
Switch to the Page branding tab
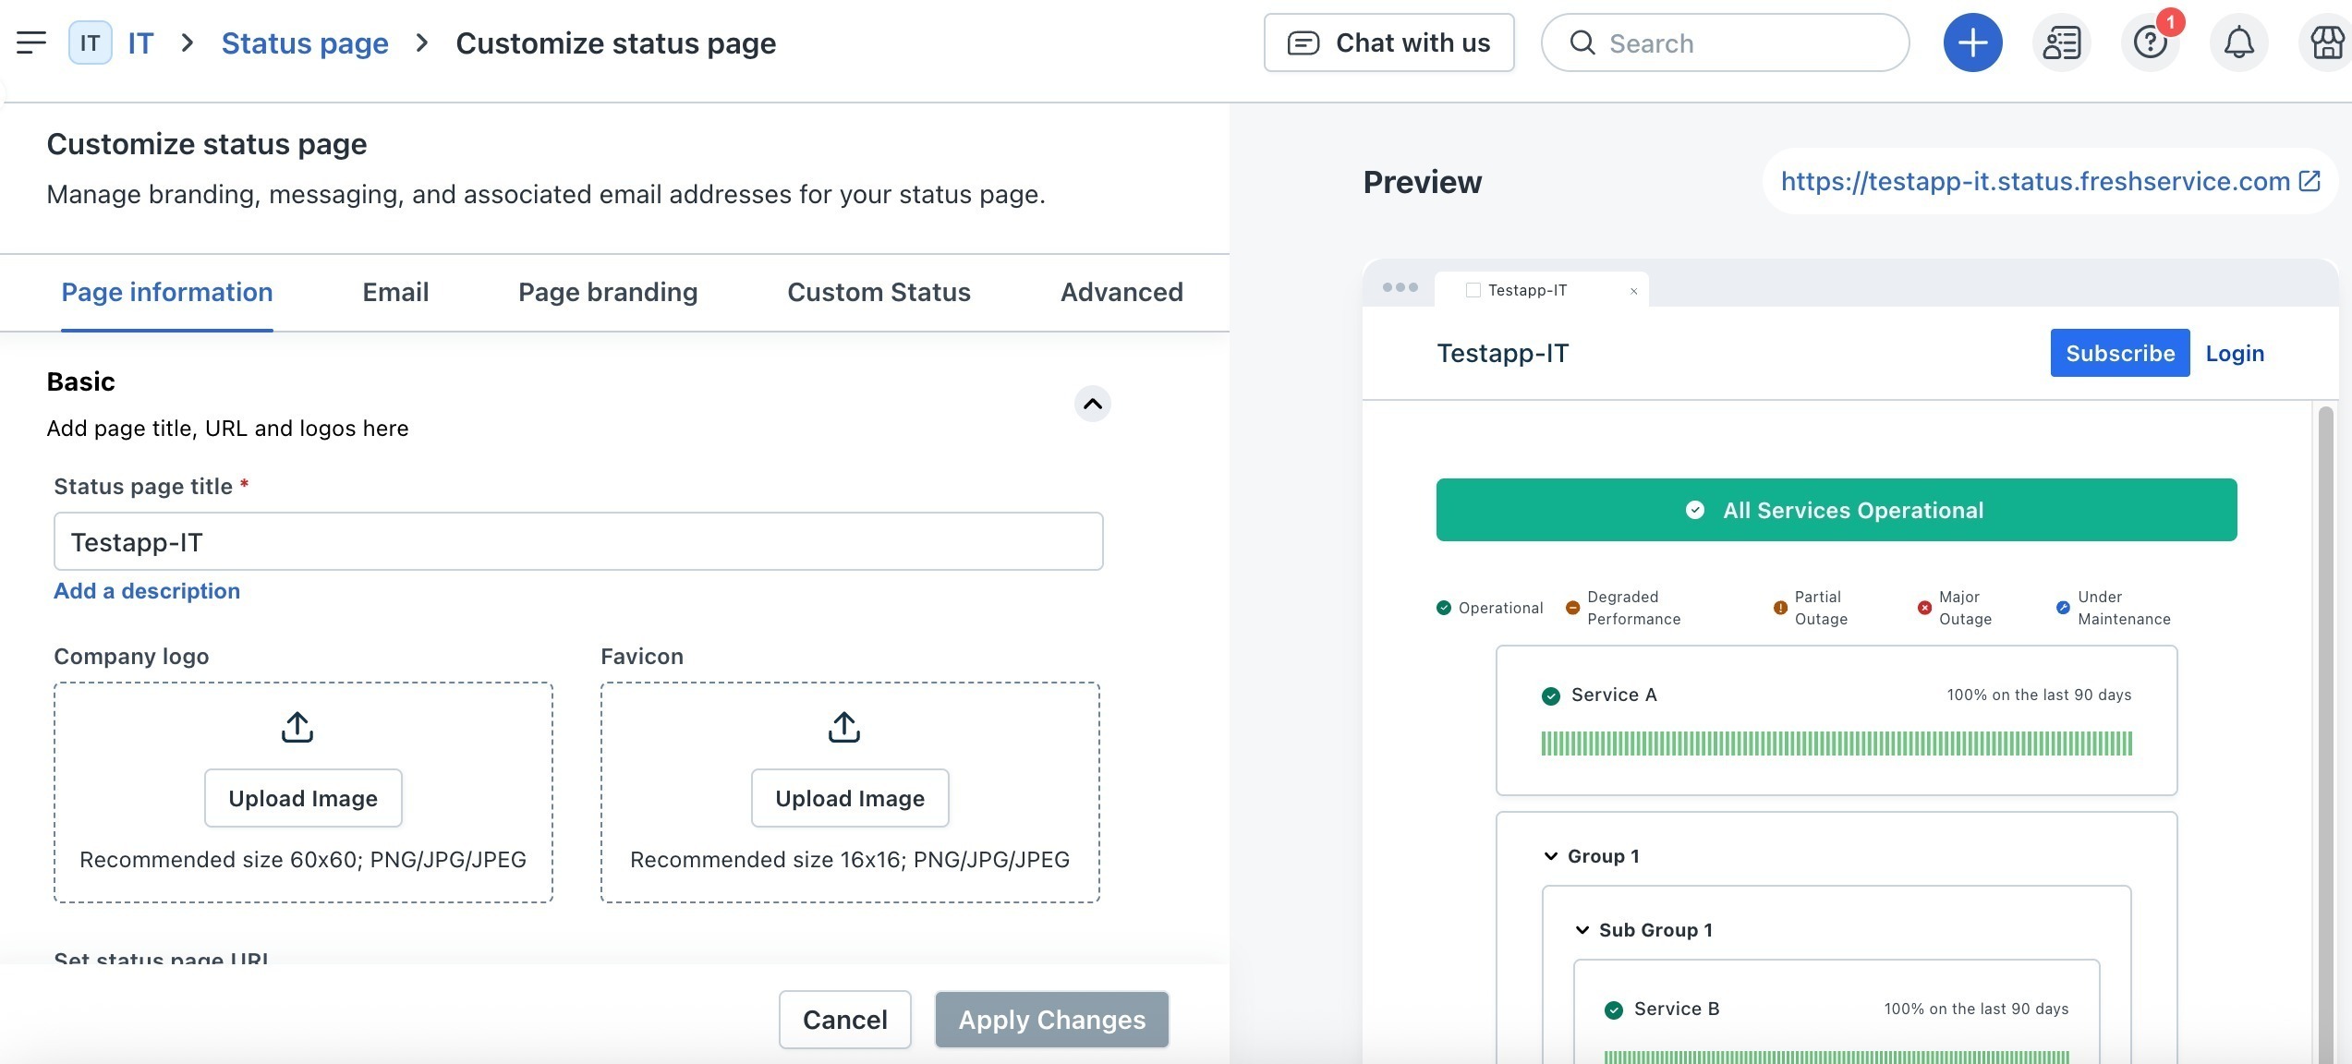click(x=607, y=292)
